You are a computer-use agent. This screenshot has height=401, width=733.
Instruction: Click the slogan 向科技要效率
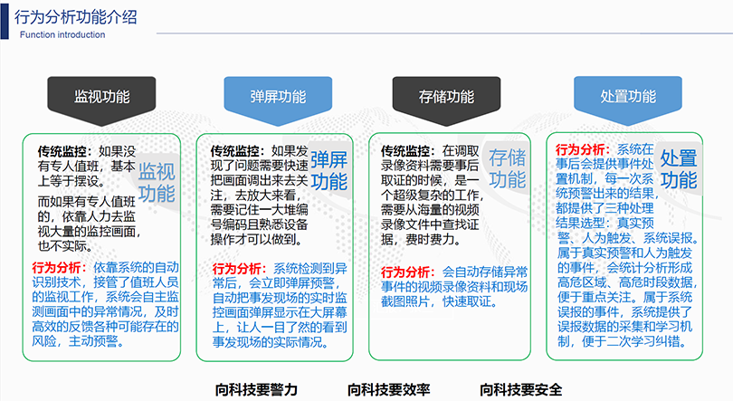coord(388,389)
